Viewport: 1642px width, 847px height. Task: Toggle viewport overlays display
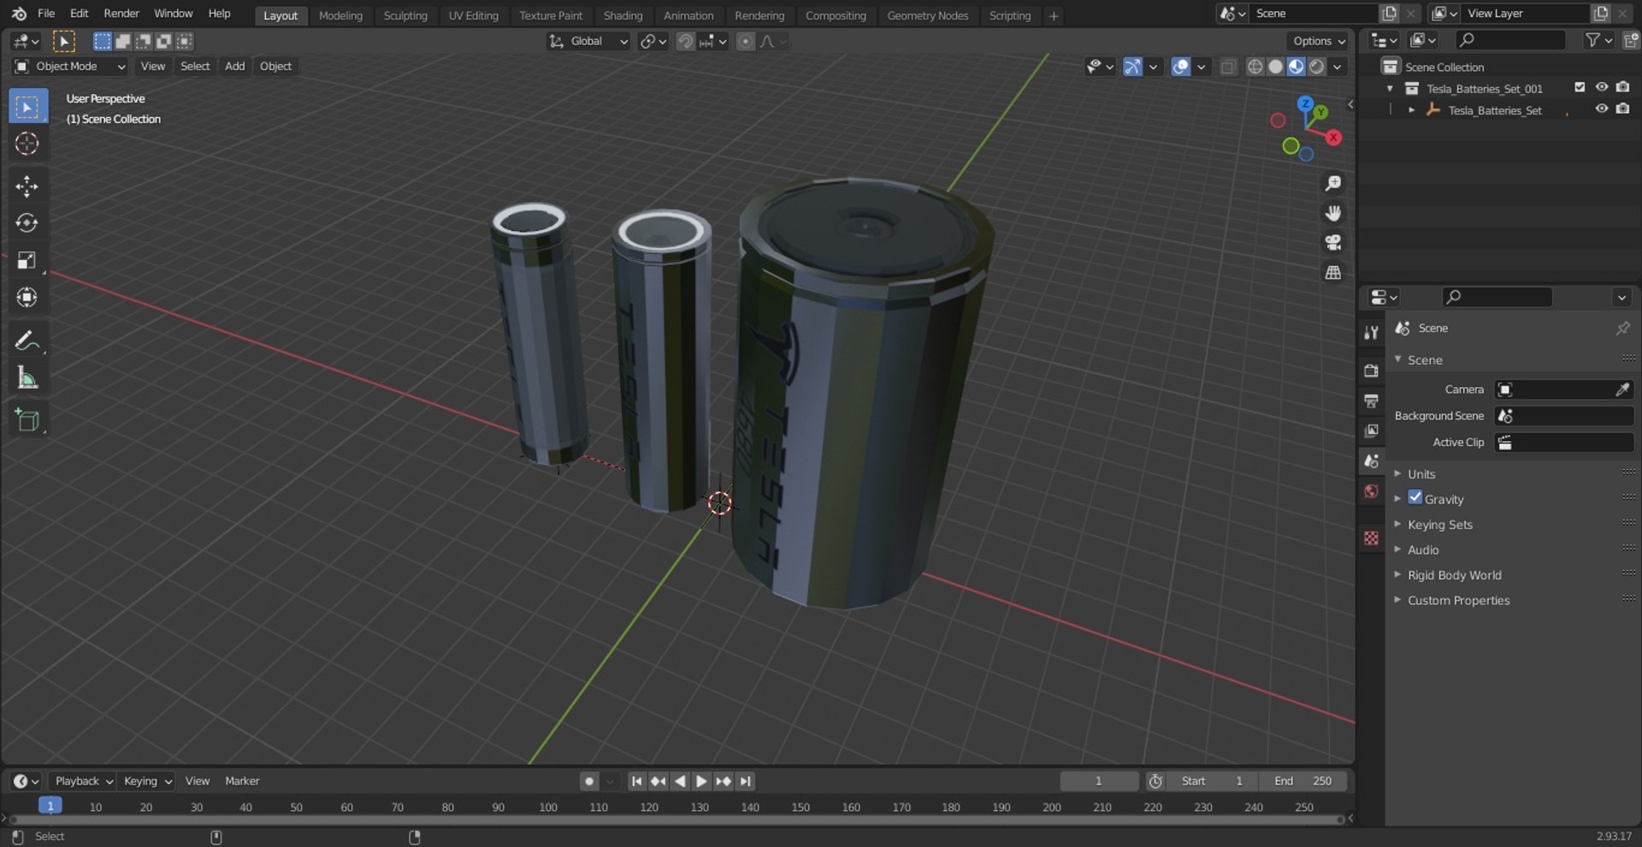(1180, 67)
